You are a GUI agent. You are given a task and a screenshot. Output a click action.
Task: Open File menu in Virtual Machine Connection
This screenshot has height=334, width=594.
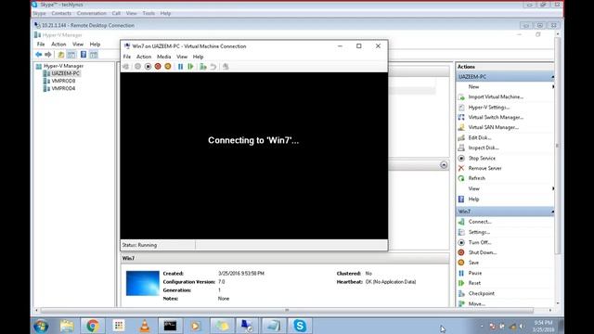pyautogui.click(x=127, y=57)
